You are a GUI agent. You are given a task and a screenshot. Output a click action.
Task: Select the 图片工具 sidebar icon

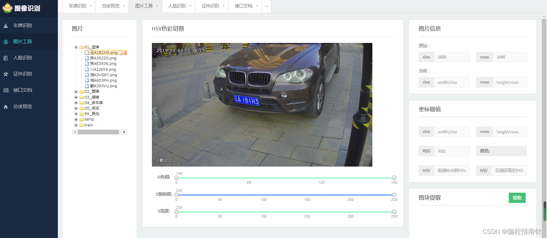point(6,42)
